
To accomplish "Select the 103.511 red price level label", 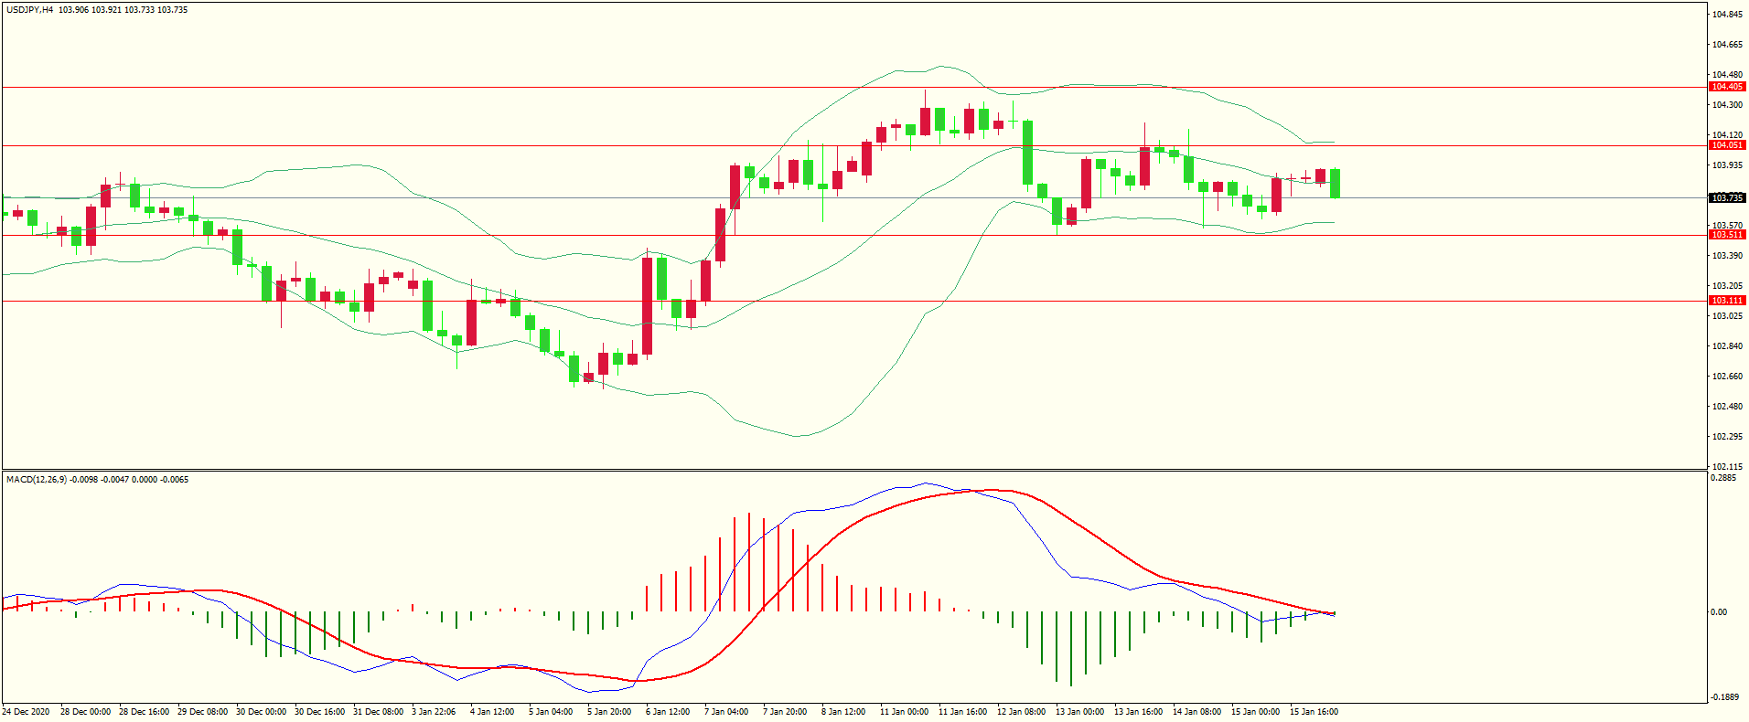I will [1726, 235].
